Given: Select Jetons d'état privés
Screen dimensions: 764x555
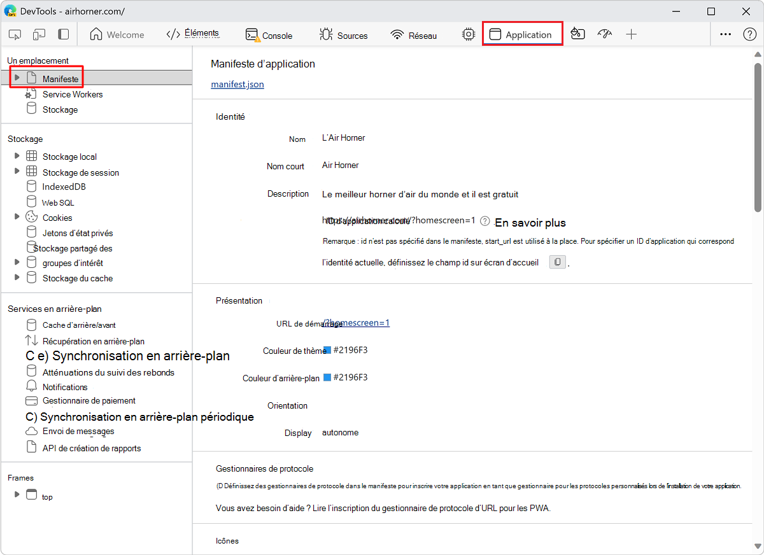Looking at the screenshot, I should click(78, 233).
